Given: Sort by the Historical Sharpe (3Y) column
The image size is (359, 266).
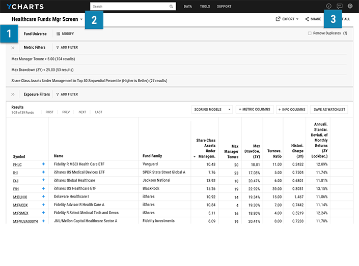Looking at the screenshot, I should tap(297, 151).
